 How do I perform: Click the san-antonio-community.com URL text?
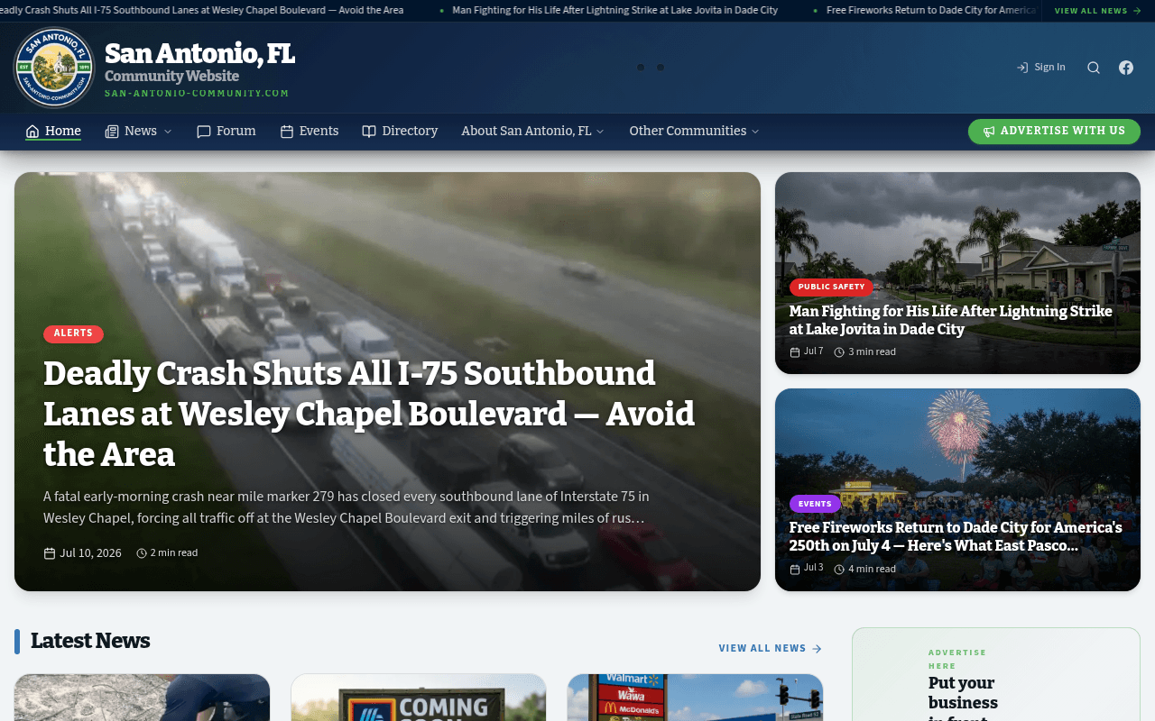coord(197,94)
